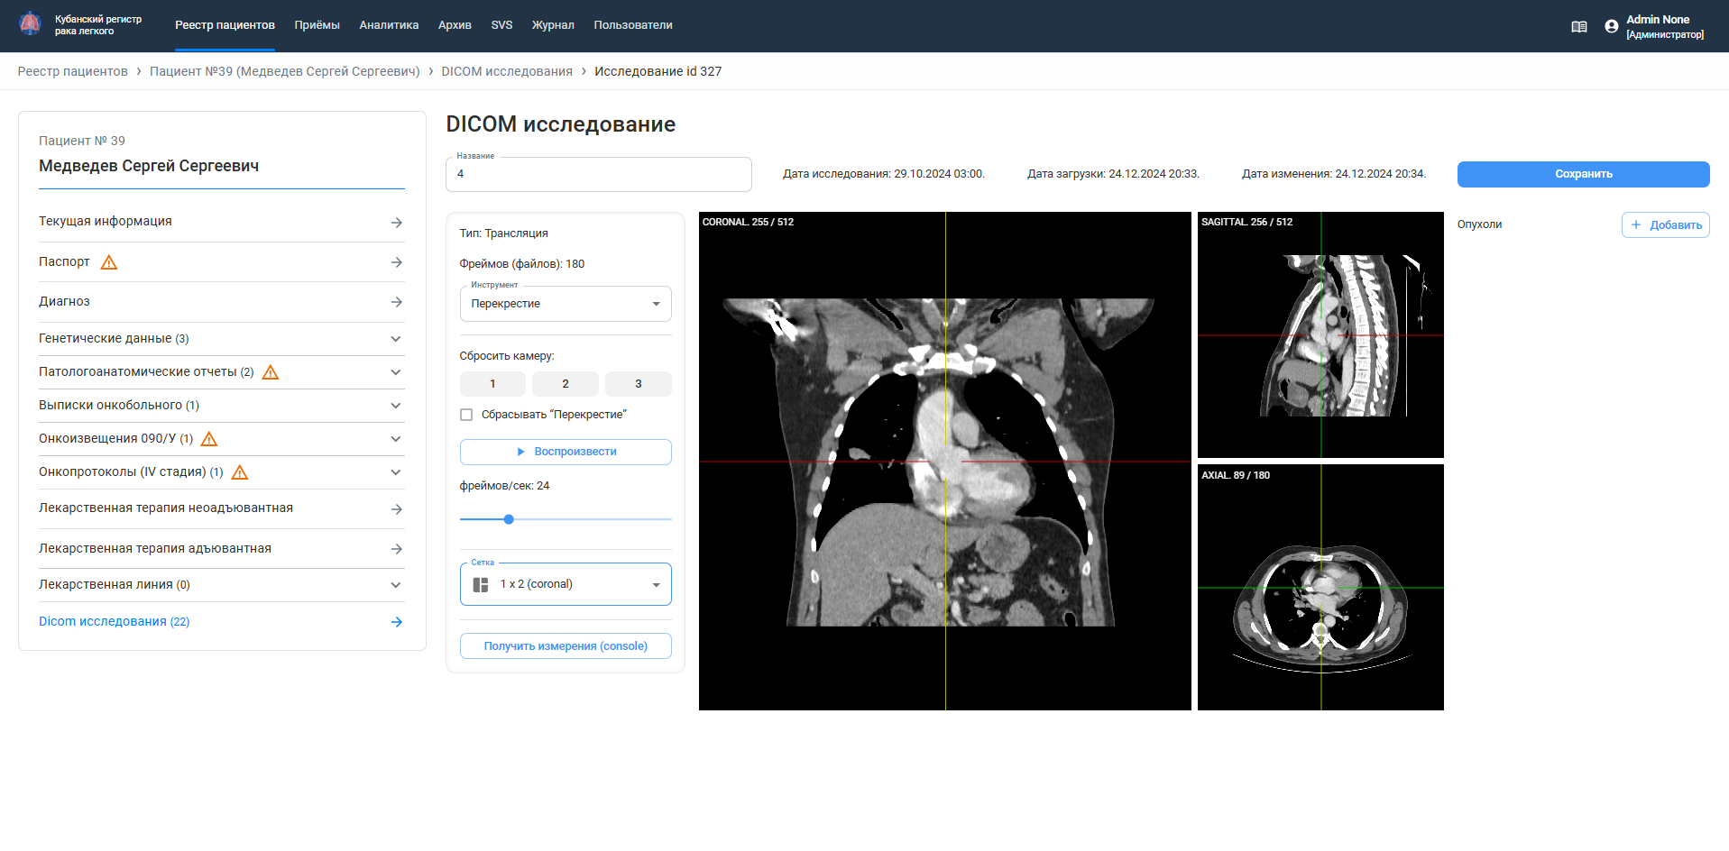1729x851 pixels.
Task: Click the lung cancer registry logo
Action: coord(31,24)
